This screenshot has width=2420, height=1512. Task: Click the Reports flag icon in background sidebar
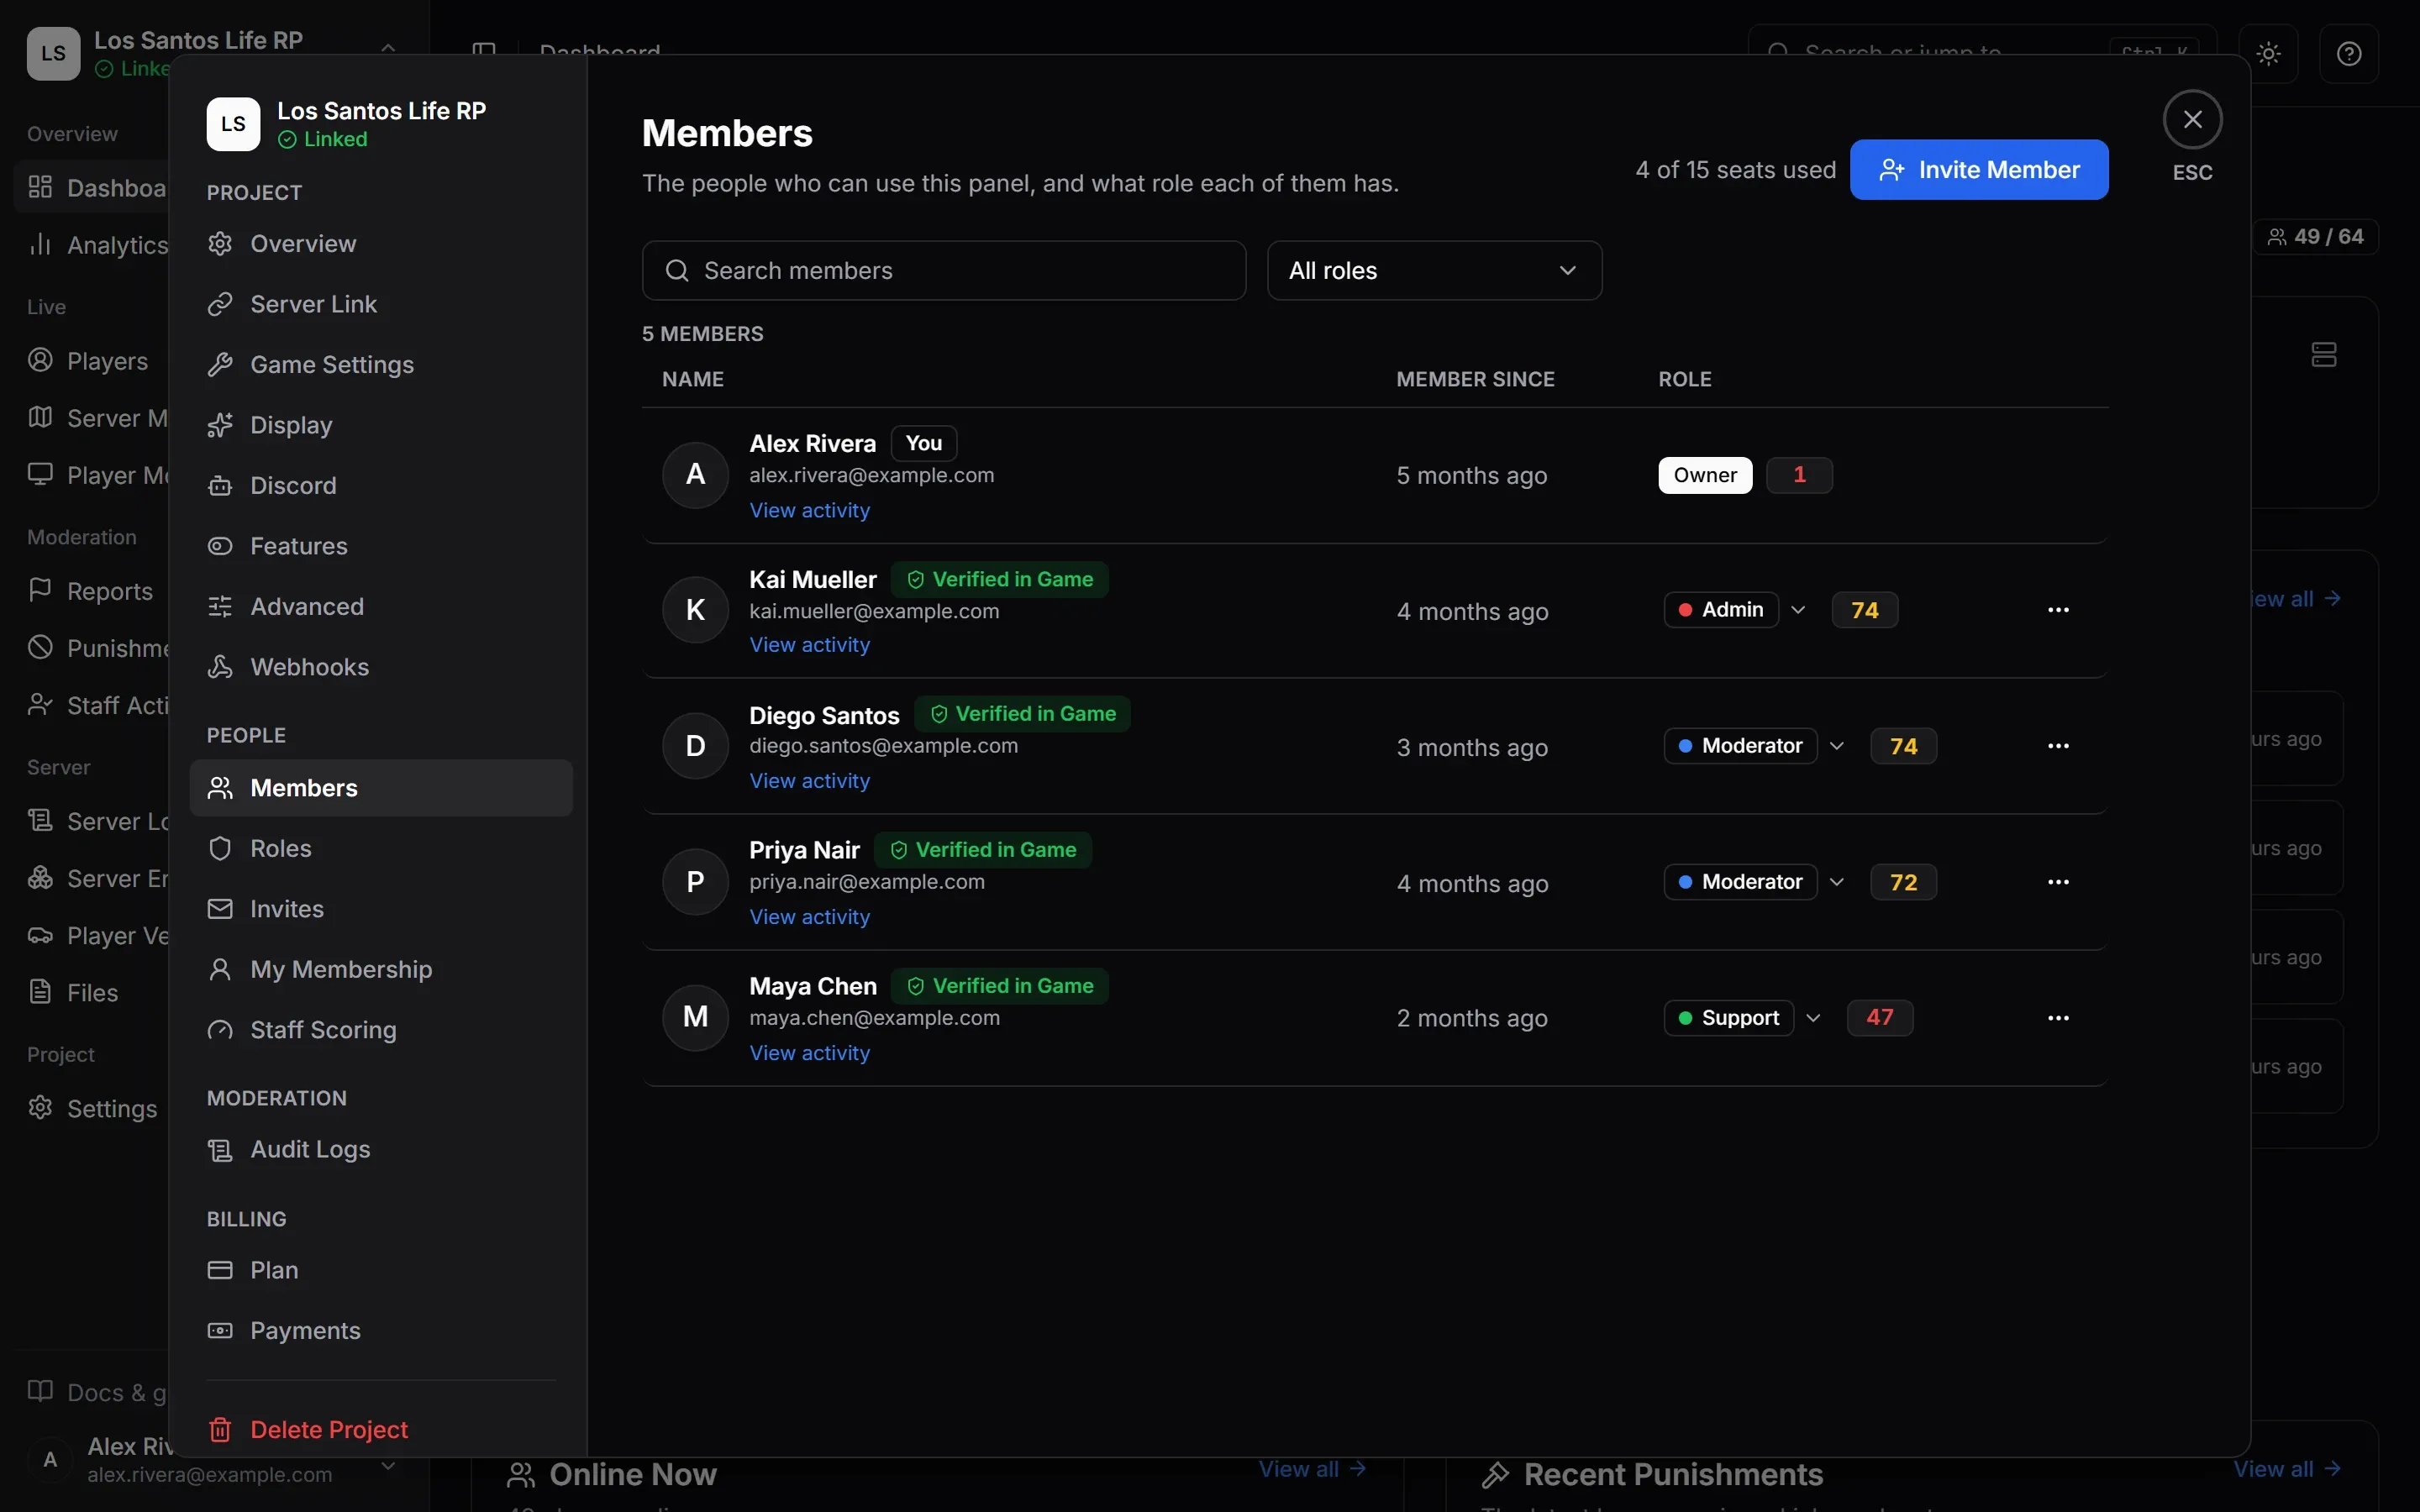point(40,590)
